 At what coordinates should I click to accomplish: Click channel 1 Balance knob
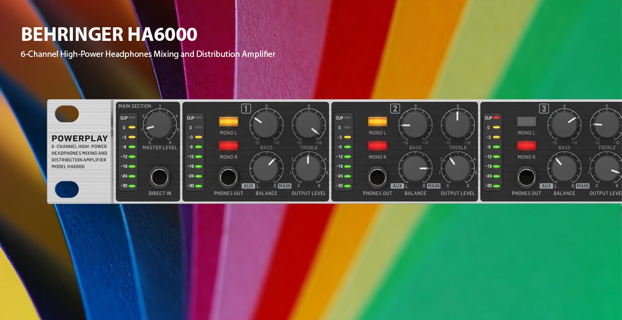[x=266, y=168]
